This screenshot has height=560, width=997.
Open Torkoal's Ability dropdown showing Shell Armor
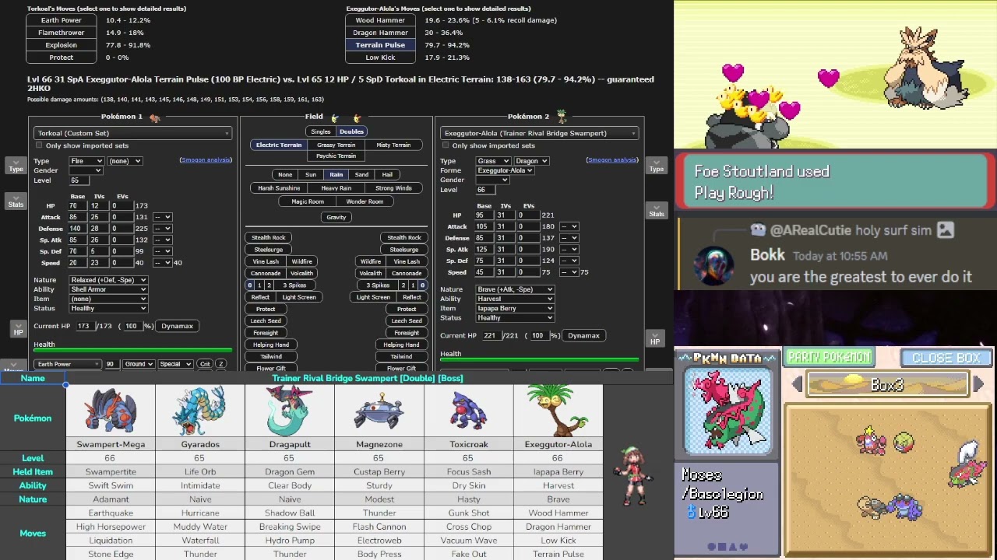tap(108, 289)
